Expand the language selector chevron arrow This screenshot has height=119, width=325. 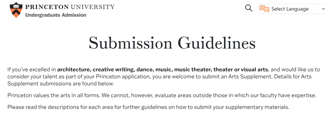[323, 9]
